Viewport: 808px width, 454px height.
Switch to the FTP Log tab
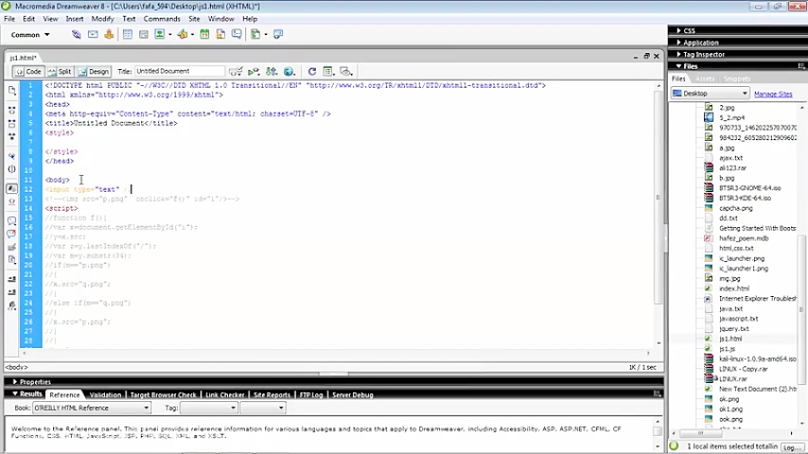(x=312, y=395)
